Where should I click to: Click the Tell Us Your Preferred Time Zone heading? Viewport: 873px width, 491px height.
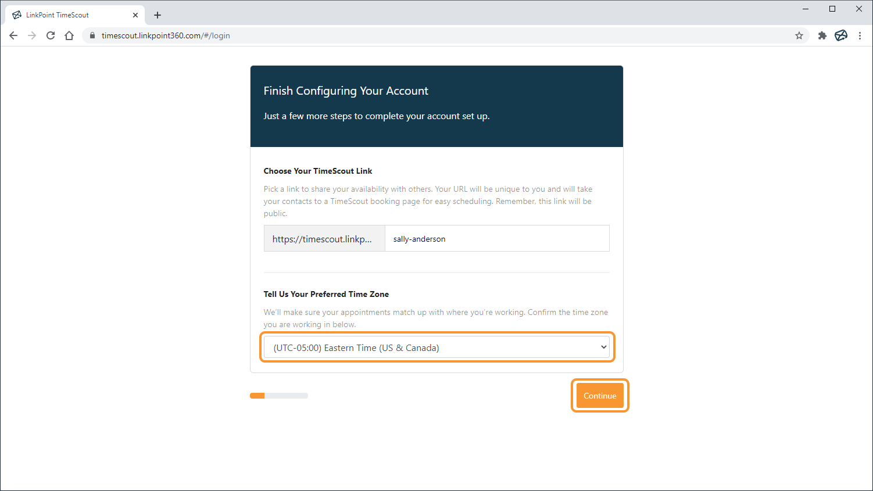click(x=326, y=294)
